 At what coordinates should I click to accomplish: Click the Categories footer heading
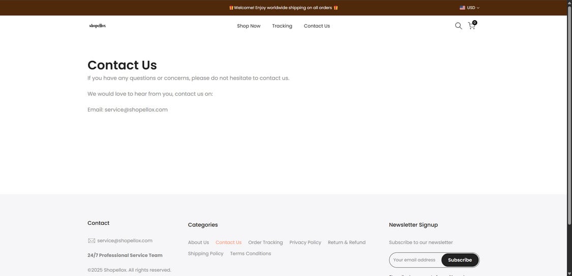coord(203,225)
